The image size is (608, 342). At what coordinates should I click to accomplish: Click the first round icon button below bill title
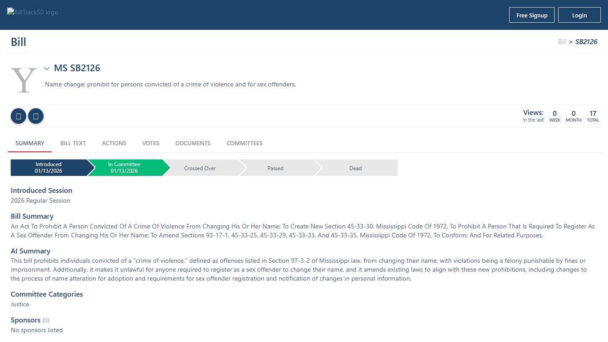tap(18, 116)
